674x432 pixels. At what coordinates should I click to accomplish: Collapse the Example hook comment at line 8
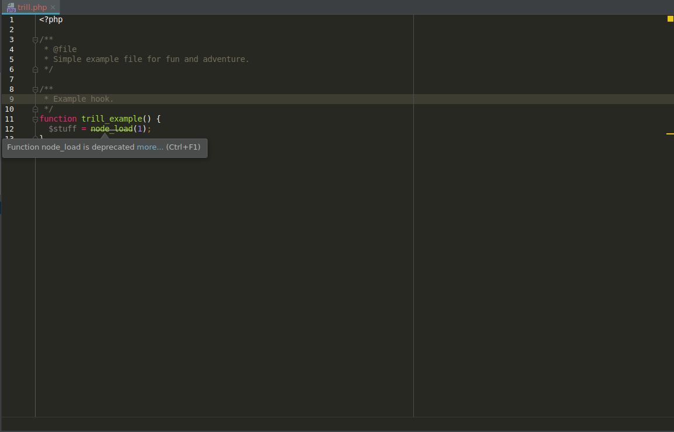point(35,89)
